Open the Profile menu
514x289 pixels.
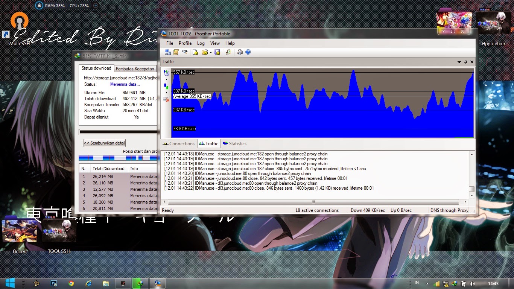coord(185,43)
